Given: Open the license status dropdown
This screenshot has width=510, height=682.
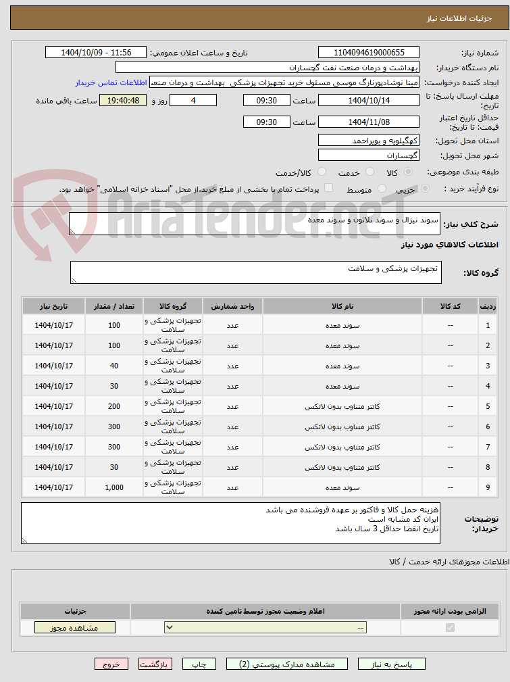Looking at the screenshot, I should click(265, 628).
